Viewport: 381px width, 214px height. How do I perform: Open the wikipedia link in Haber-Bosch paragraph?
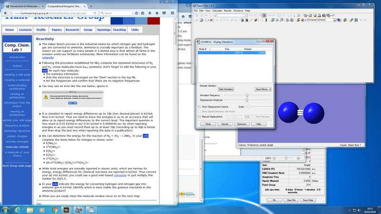point(48,58)
